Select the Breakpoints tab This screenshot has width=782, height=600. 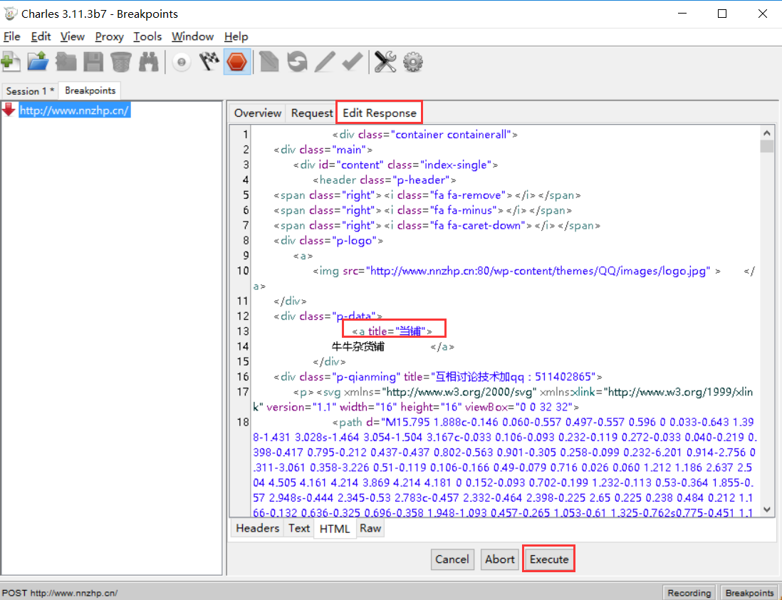[90, 90]
